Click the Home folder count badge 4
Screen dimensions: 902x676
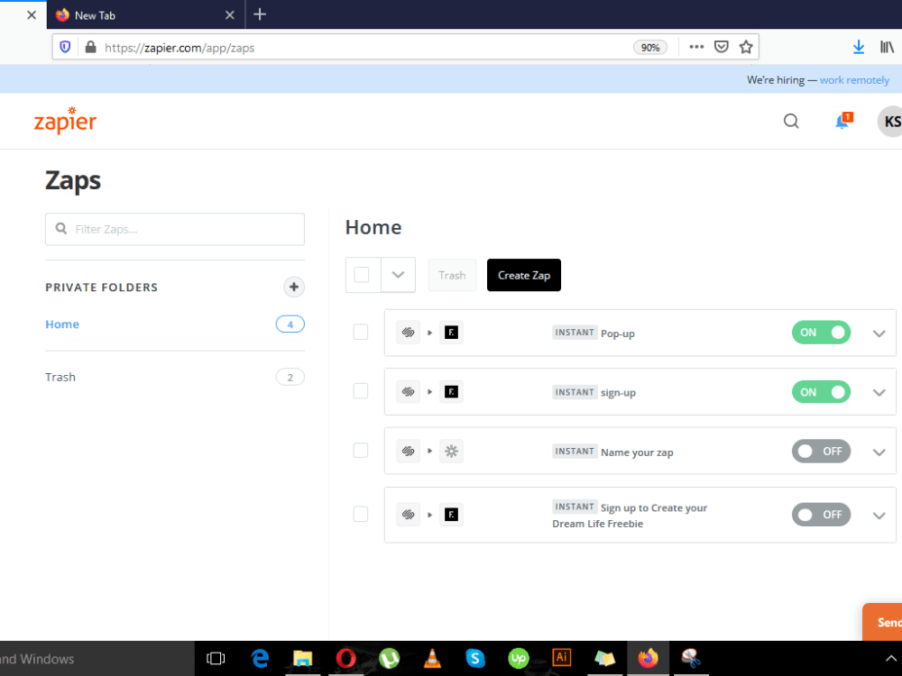point(290,324)
